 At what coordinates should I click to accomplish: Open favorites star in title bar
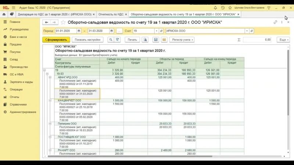tap(230, 8)
